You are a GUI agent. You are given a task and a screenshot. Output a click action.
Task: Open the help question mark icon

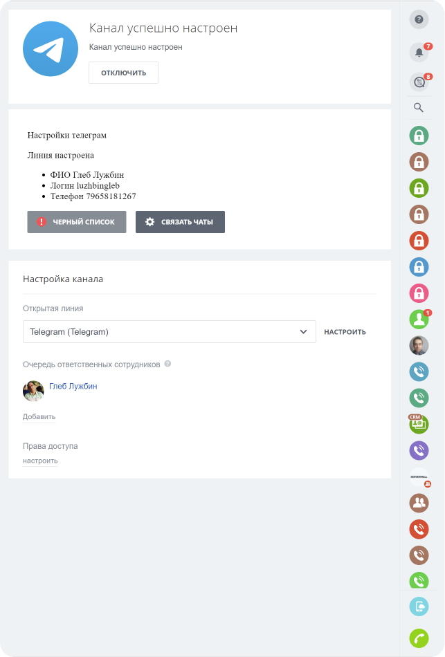(419, 19)
